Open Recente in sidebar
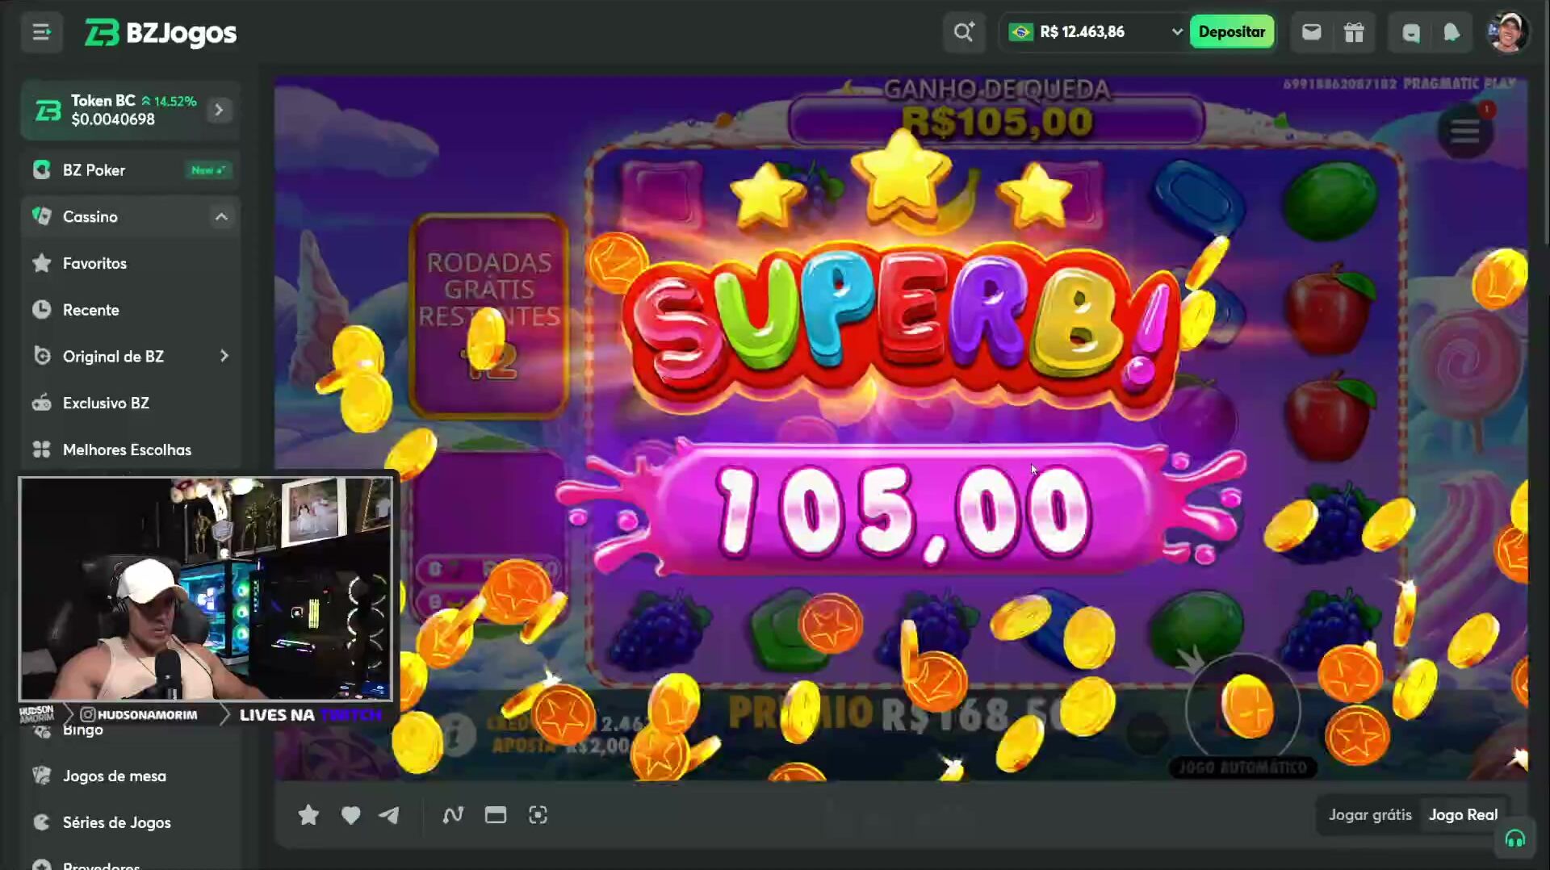 (x=130, y=310)
